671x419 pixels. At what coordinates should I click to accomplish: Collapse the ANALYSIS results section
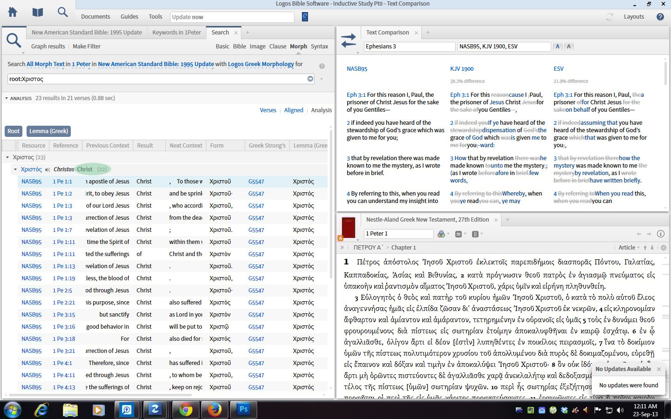click(7, 98)
